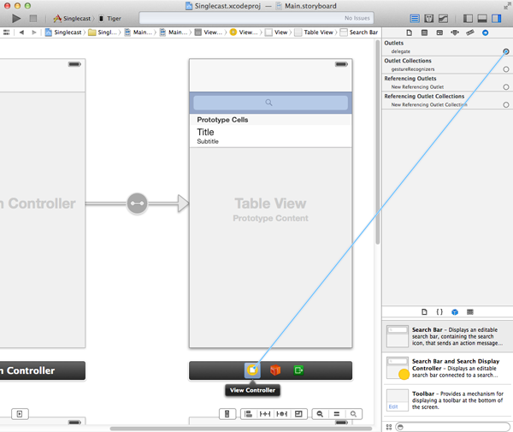Show the file template library
Viewport: 513px width, 432px height.
[x=424, y=312]
